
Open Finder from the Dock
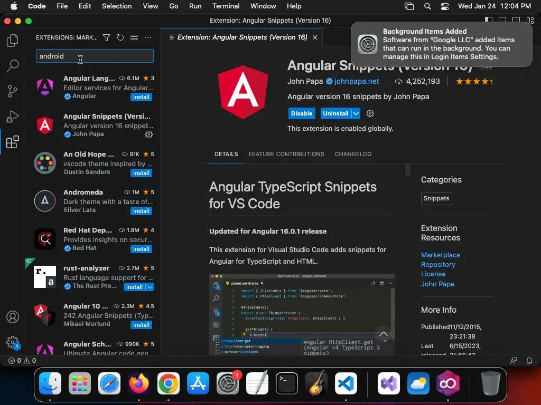(x=50, y=383)
